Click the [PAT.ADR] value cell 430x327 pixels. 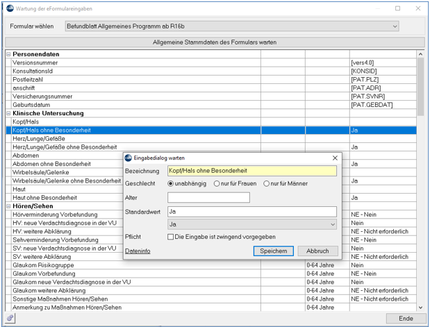pyautogui.click(x=383, y=88)
